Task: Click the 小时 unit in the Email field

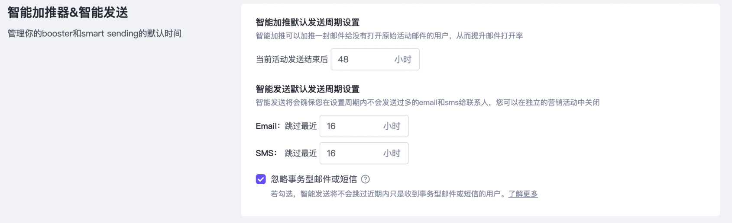Action: [392, 126]
